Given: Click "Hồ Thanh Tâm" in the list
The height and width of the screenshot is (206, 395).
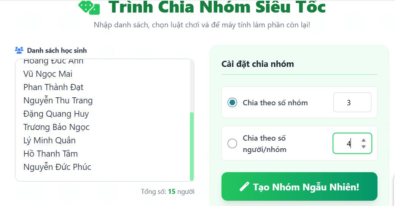Looking at the screenshot, I should [51, 154].
